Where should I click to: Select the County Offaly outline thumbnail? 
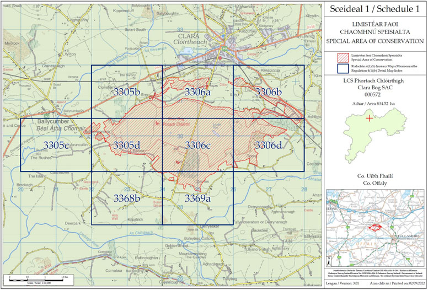click(375, 135)
